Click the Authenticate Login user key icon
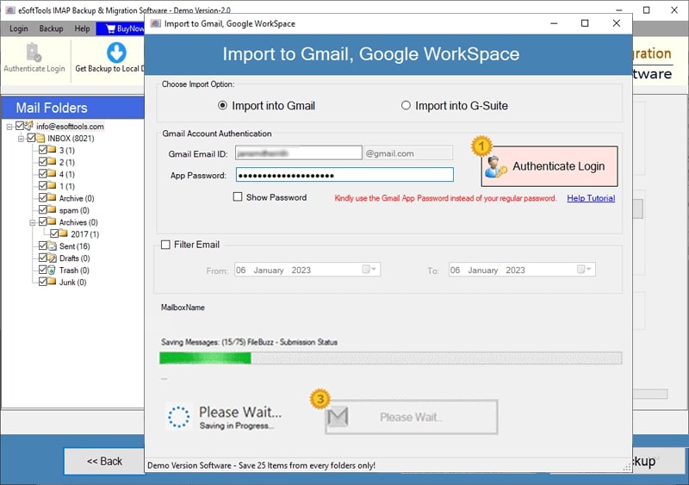The width and height of the screenshot is (689, 485). tap(497, 166)
